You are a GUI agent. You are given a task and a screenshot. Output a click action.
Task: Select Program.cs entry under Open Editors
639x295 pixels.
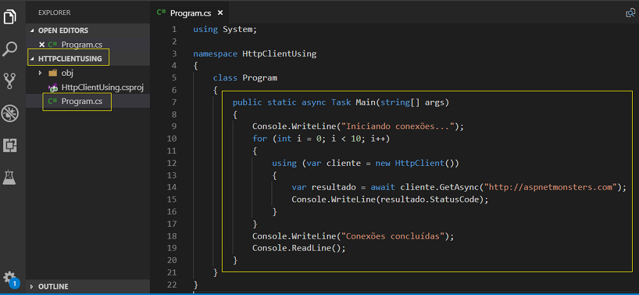82,44
